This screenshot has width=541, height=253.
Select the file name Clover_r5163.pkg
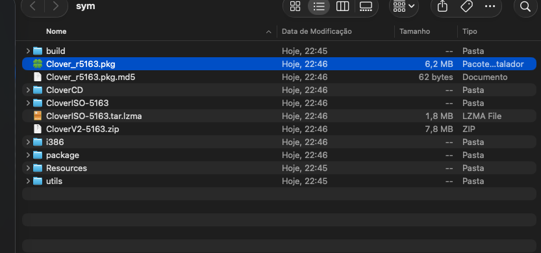(81, 64)
